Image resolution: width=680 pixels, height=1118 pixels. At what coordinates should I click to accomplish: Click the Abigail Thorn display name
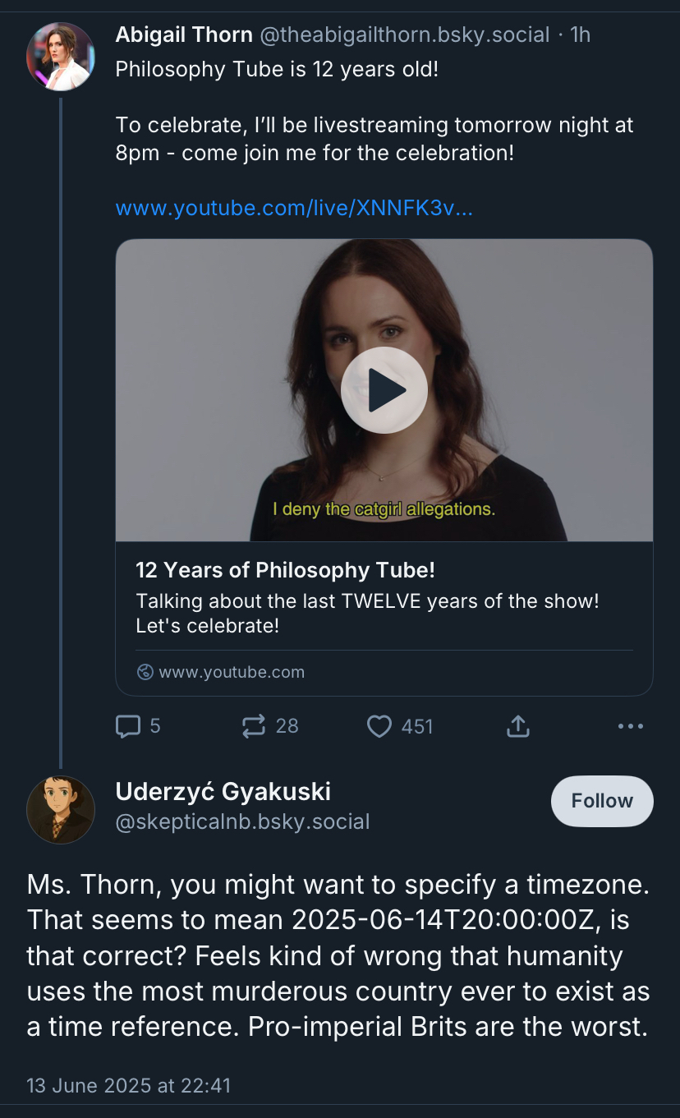tap(184, 35)
